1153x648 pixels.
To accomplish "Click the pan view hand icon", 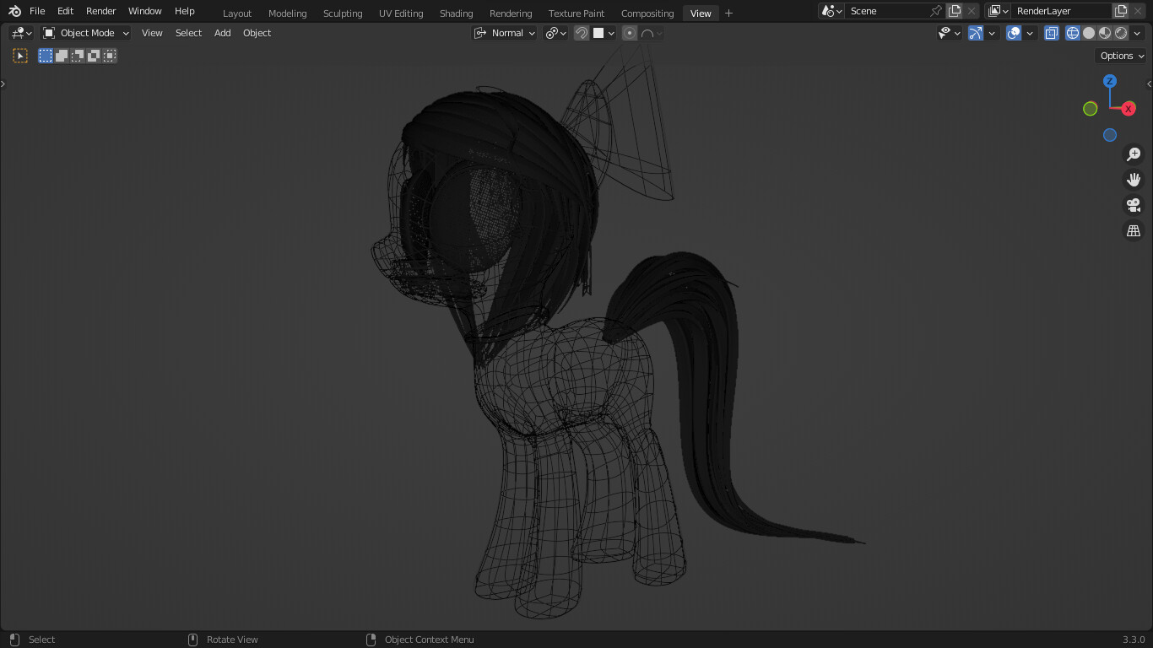I will (x=1134, y=180).
